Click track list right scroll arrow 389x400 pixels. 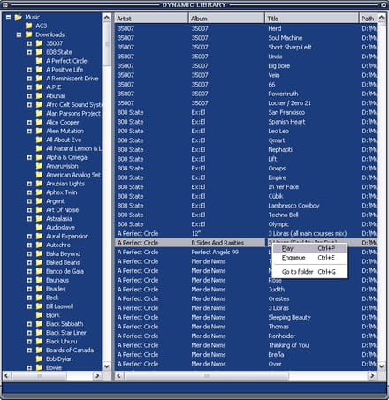point(372,375)
